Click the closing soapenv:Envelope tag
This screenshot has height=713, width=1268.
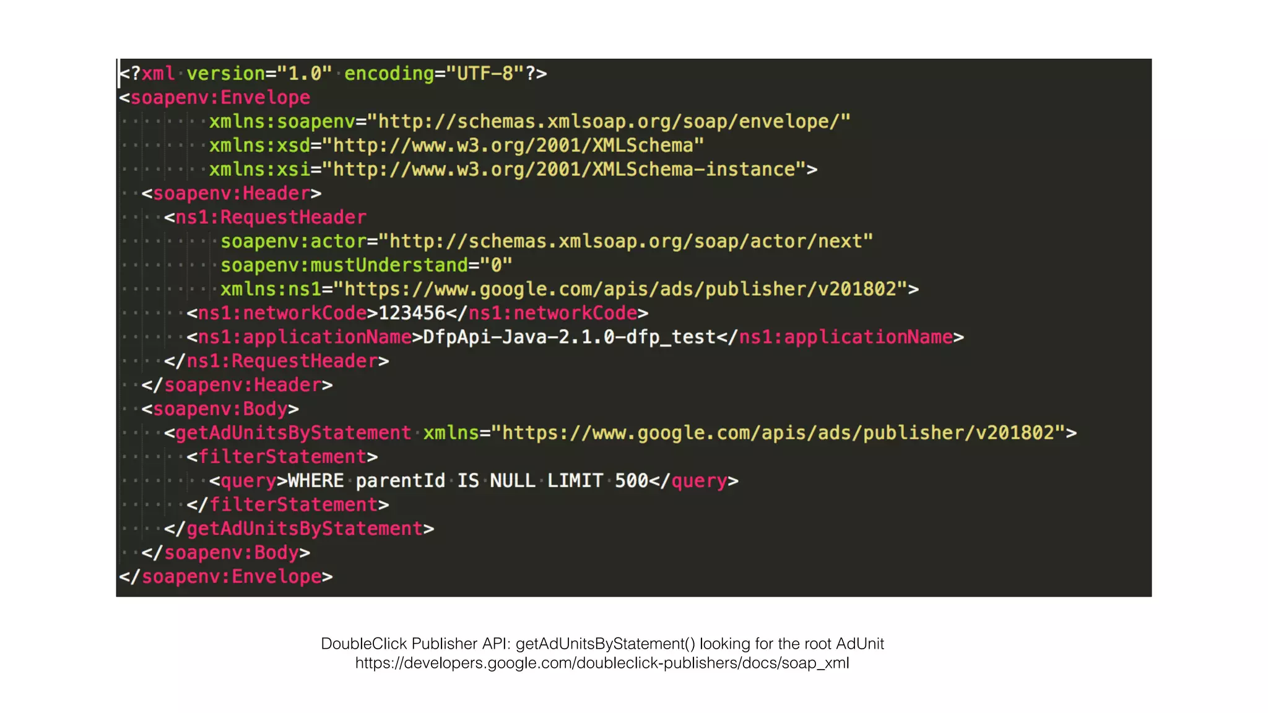[226, 577]
